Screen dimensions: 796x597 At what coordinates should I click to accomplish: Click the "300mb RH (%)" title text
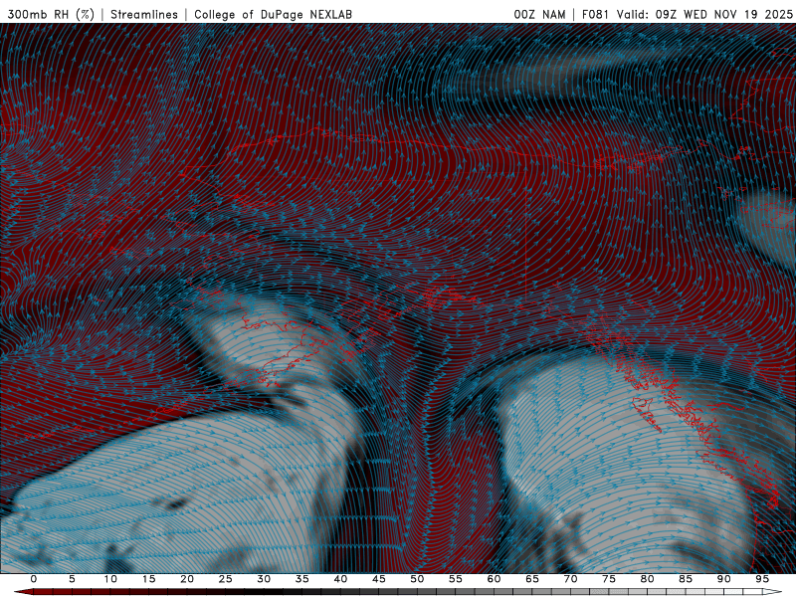(51, 14)
